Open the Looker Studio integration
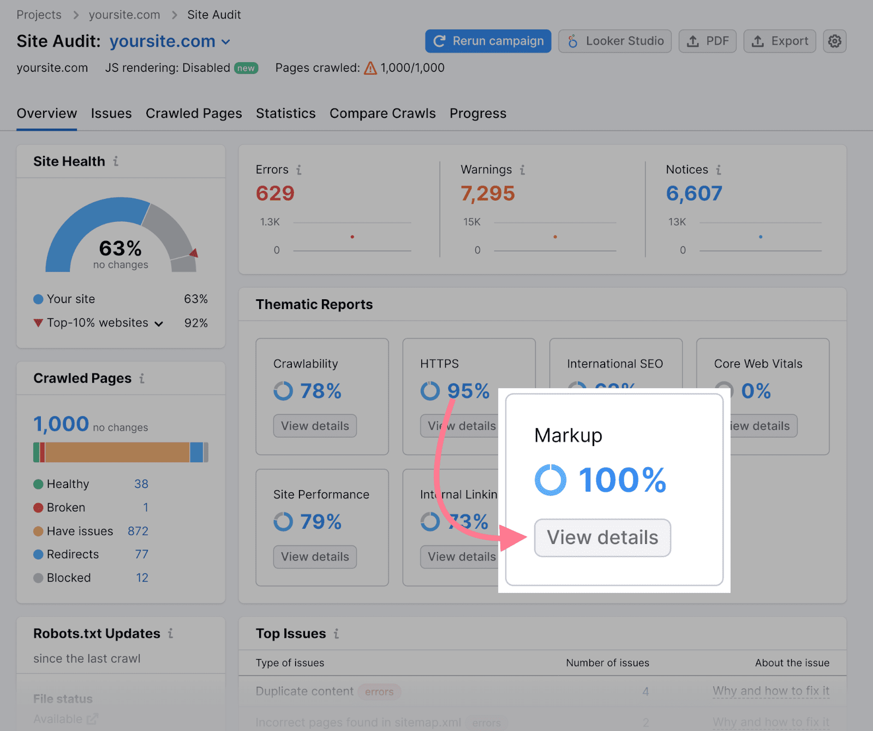Screen dimensions: 873x731 [617, 41]
